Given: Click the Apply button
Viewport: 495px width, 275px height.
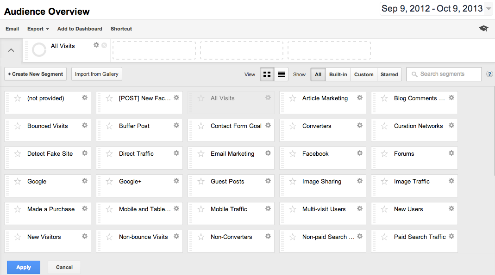Looking at the screenshot, I should coord(23,267).
